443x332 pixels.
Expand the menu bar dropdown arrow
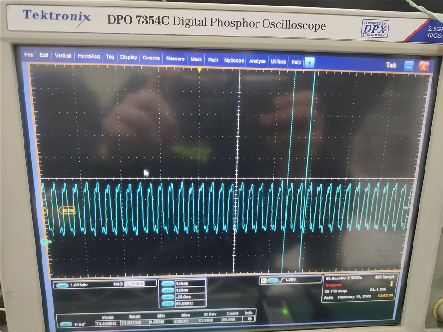[309, 63]
